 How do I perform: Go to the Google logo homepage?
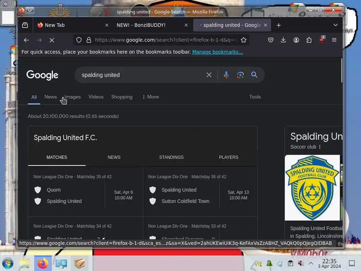(42, 76)
